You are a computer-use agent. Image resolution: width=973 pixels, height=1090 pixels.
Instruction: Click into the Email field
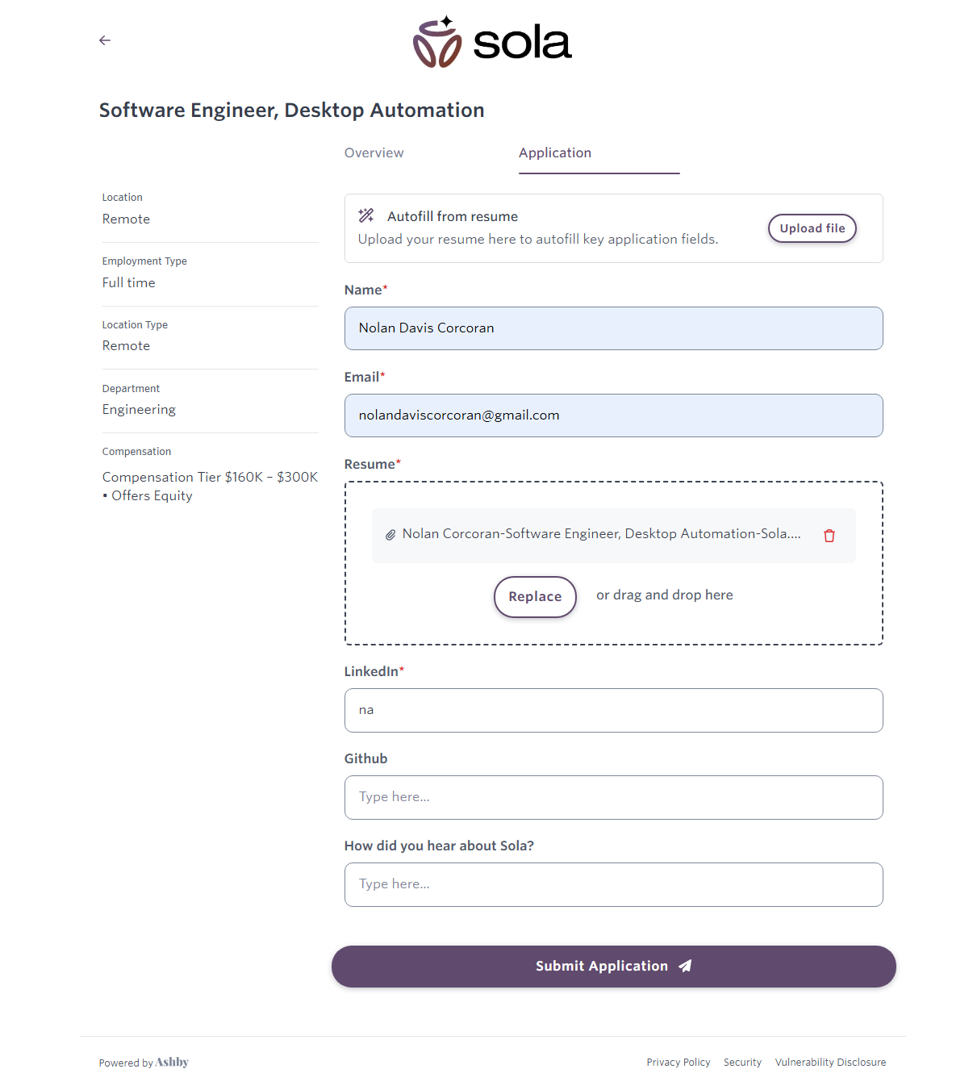pos(613,416)
